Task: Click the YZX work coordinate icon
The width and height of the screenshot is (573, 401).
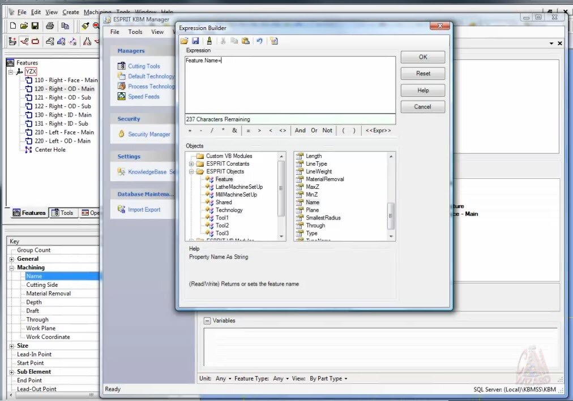Action: (x=20, y=71)
